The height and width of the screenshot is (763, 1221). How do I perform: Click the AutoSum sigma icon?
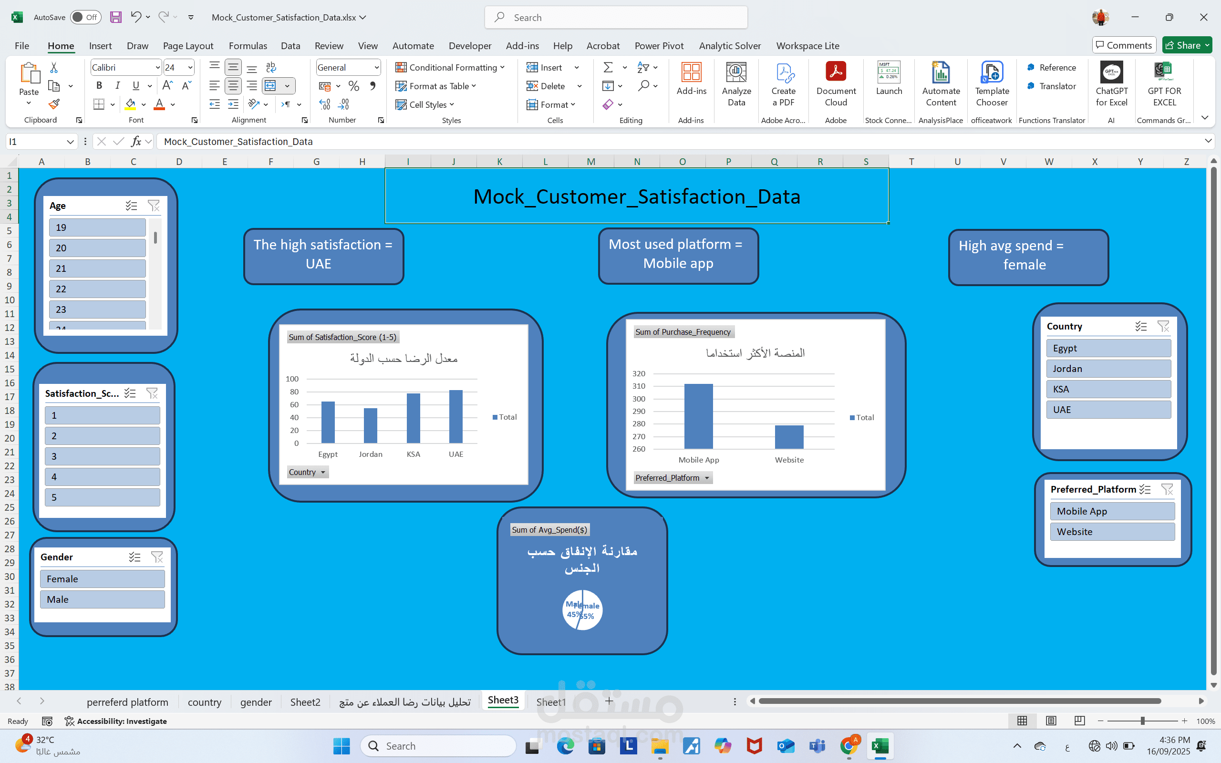click(608, 67)
